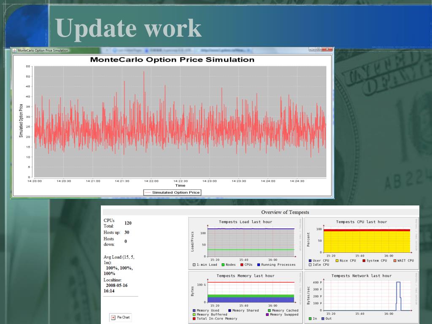The width and height of the screenshot is (432, 324).
Task: Maximize the MonteCarlo Option Price Simulation window
Action: point(318,49)
